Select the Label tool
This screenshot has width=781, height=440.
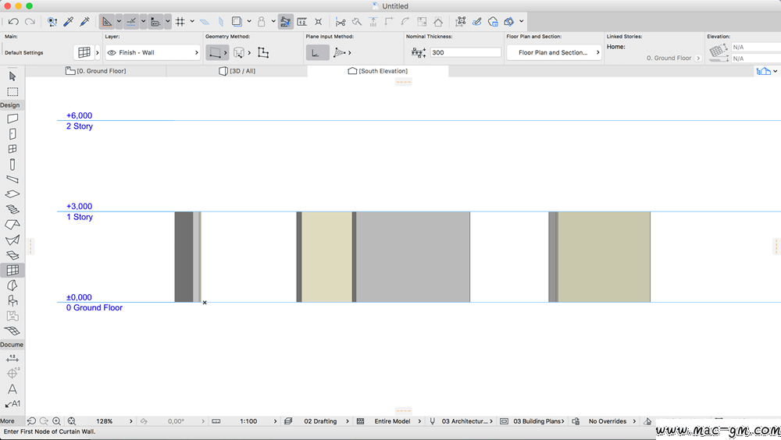[12, 404]
